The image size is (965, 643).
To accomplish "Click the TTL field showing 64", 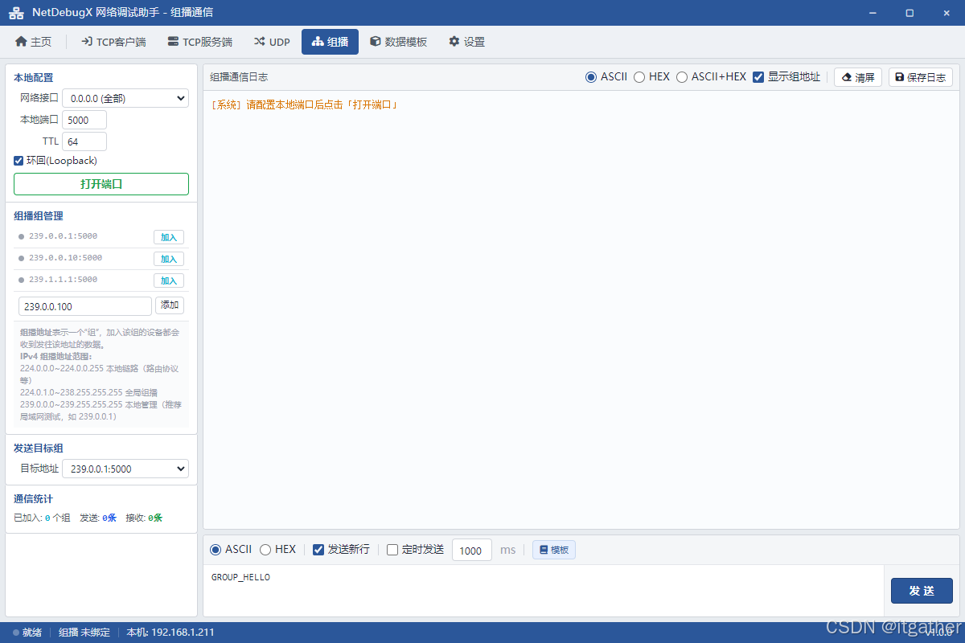I will click(x=84, y=141).
